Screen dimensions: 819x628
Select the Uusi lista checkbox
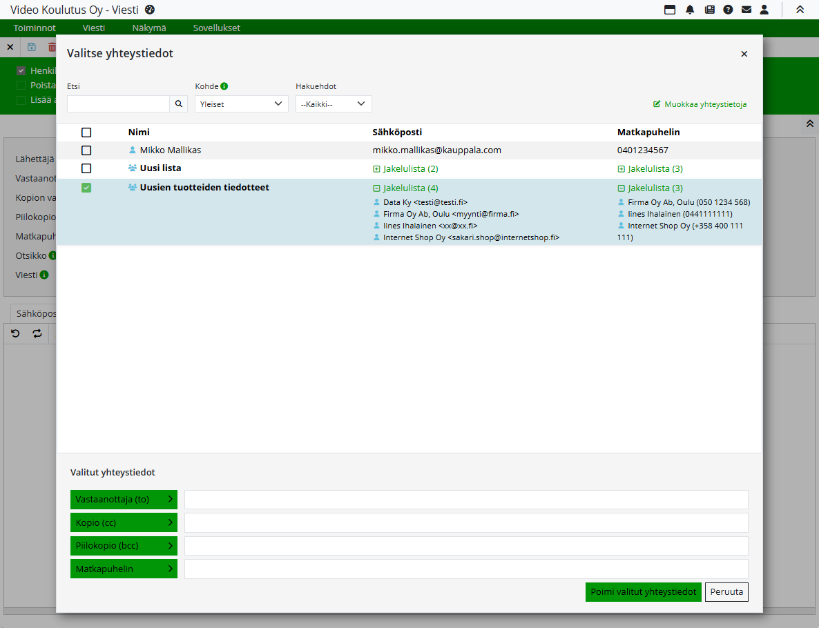coord(86,168)
